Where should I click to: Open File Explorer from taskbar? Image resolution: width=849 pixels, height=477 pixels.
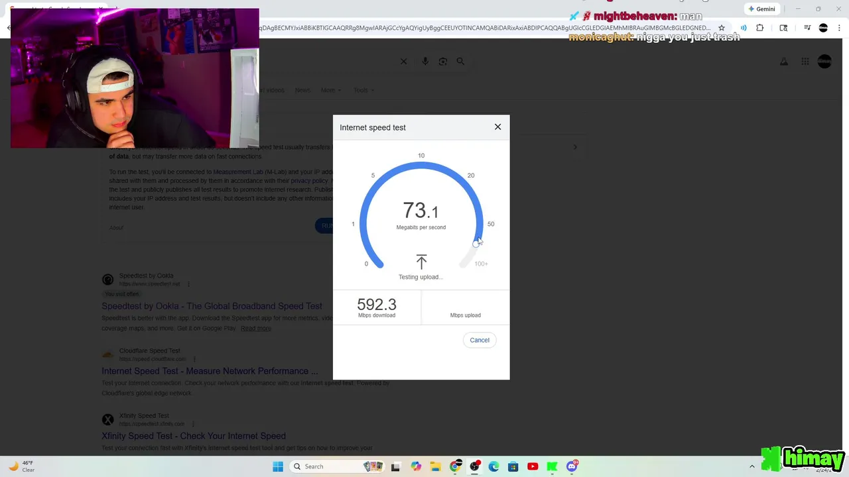coord(435,466)
